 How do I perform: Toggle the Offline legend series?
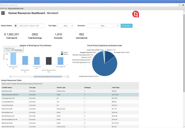[x=65, y=54]
